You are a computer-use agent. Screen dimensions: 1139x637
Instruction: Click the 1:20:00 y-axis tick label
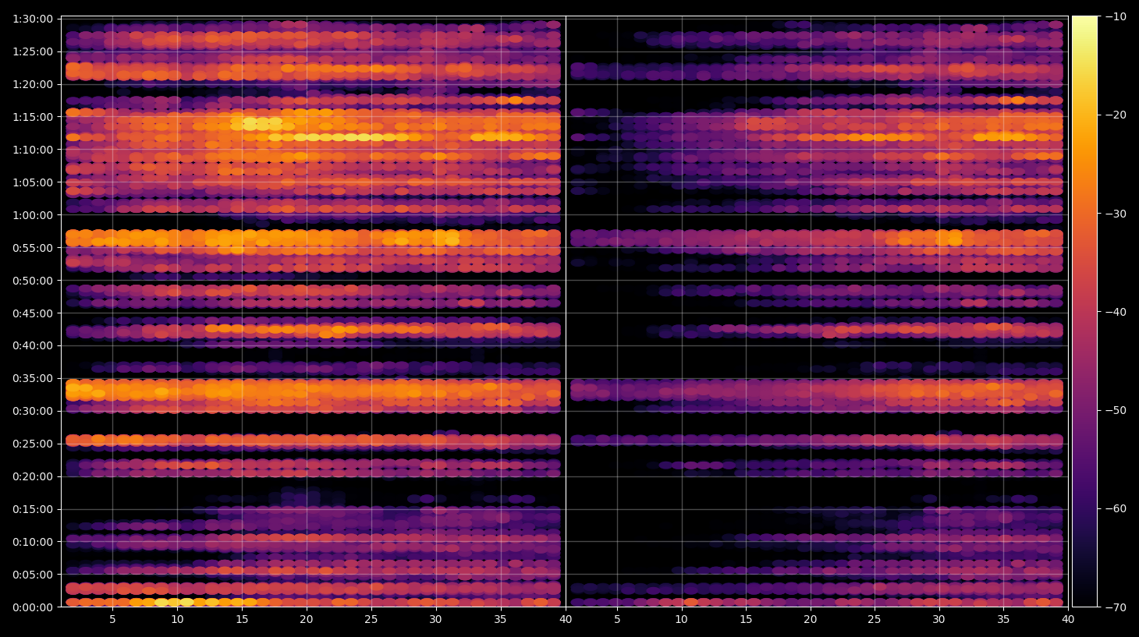pos(33,84)
